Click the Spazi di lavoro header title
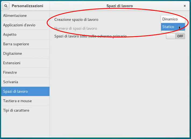191x139 pixels. (x=119, y=6)
